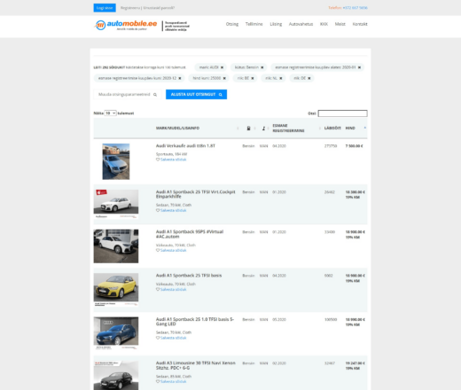The image size is (461, 390).
Task: Click heart icon for A1 Sportback 25 TFSI basis
Action: [x=158, y=290]
